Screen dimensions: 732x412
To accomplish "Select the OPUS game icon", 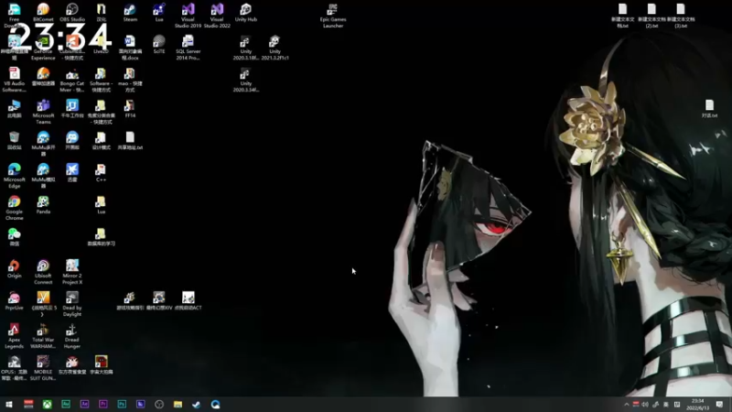I will pos(14,369).
